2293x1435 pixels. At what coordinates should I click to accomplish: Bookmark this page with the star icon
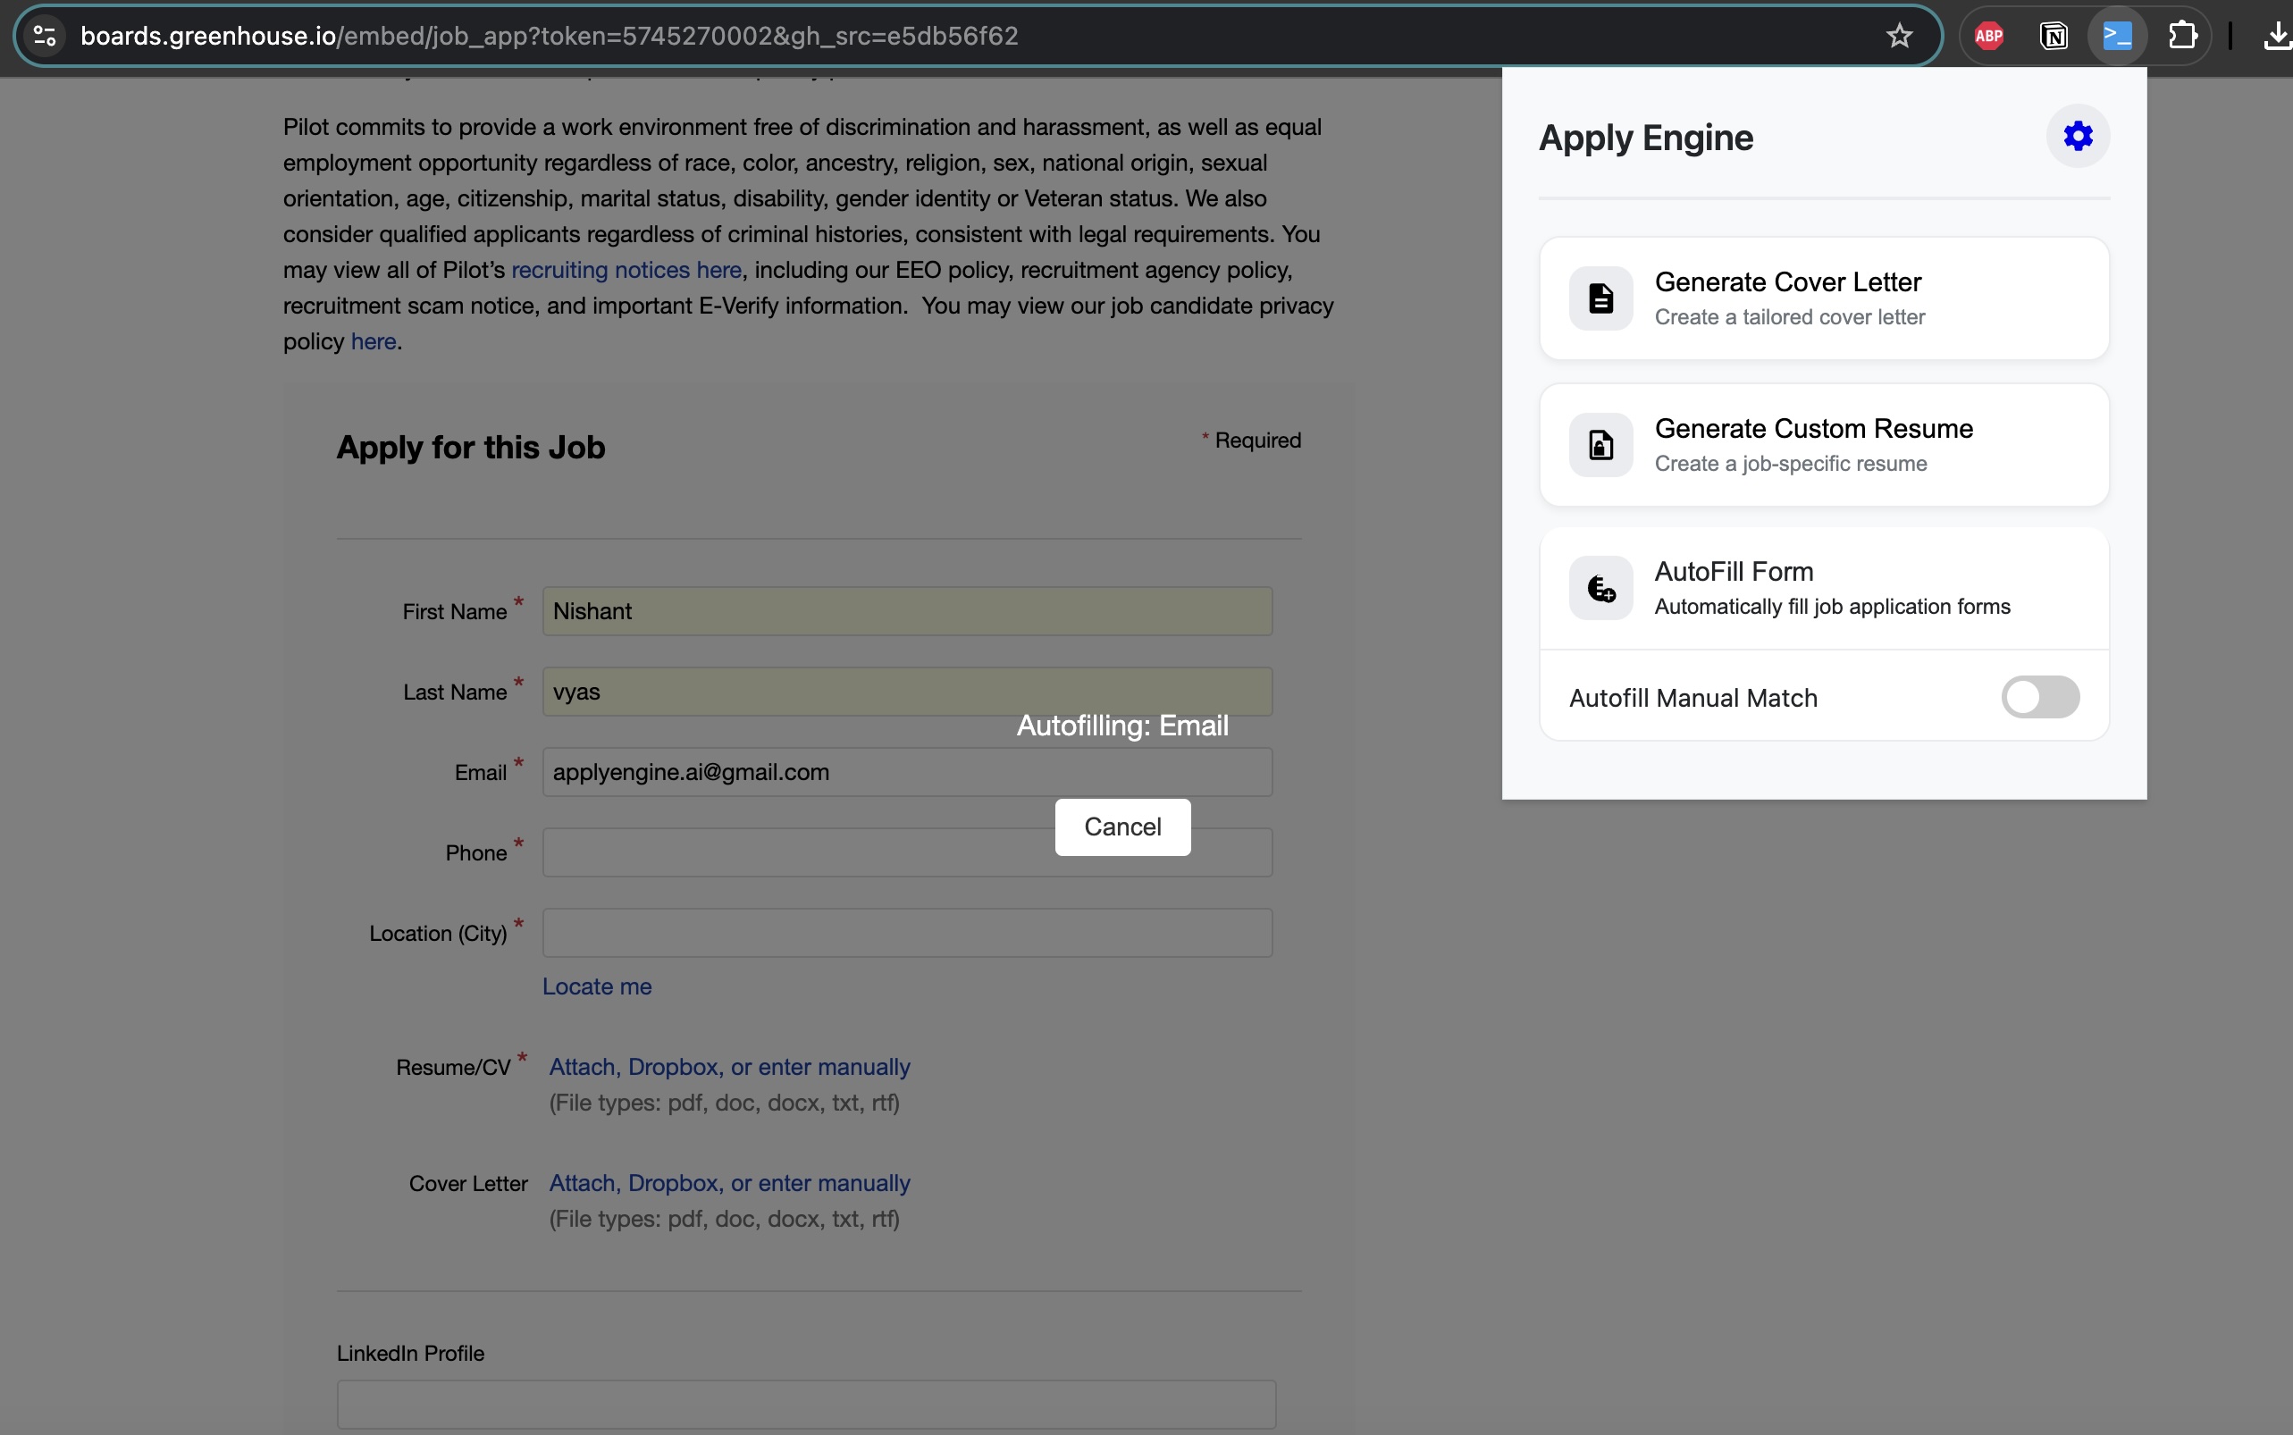(x=1898, y=36)
